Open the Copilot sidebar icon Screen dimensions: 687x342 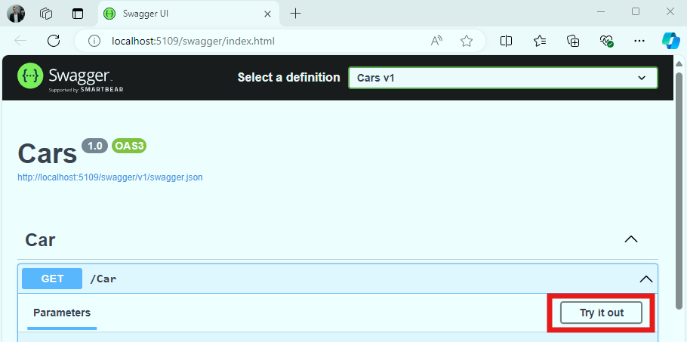(x=671, y=42)
